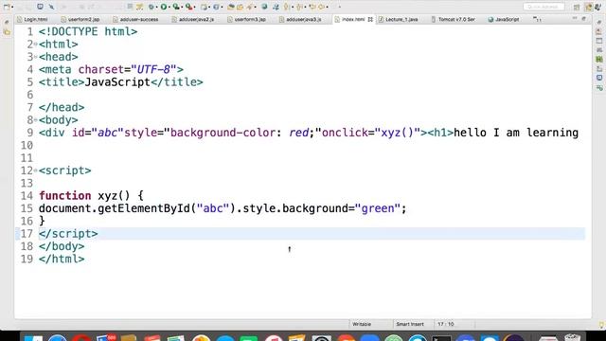
Task: Switch to the Debug perspective icon at far right
Action: click(x=597, y=7)
